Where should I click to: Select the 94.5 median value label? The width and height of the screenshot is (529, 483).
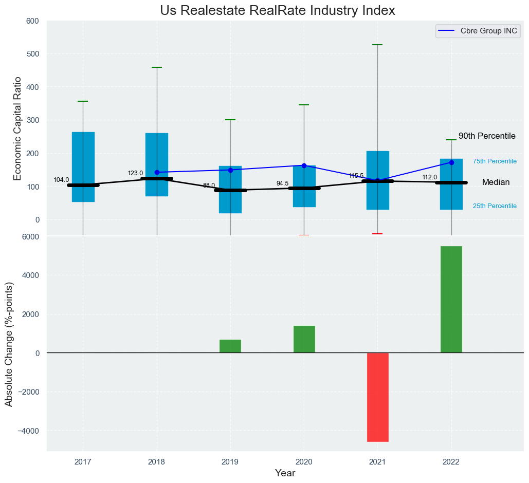pos(282,183)
